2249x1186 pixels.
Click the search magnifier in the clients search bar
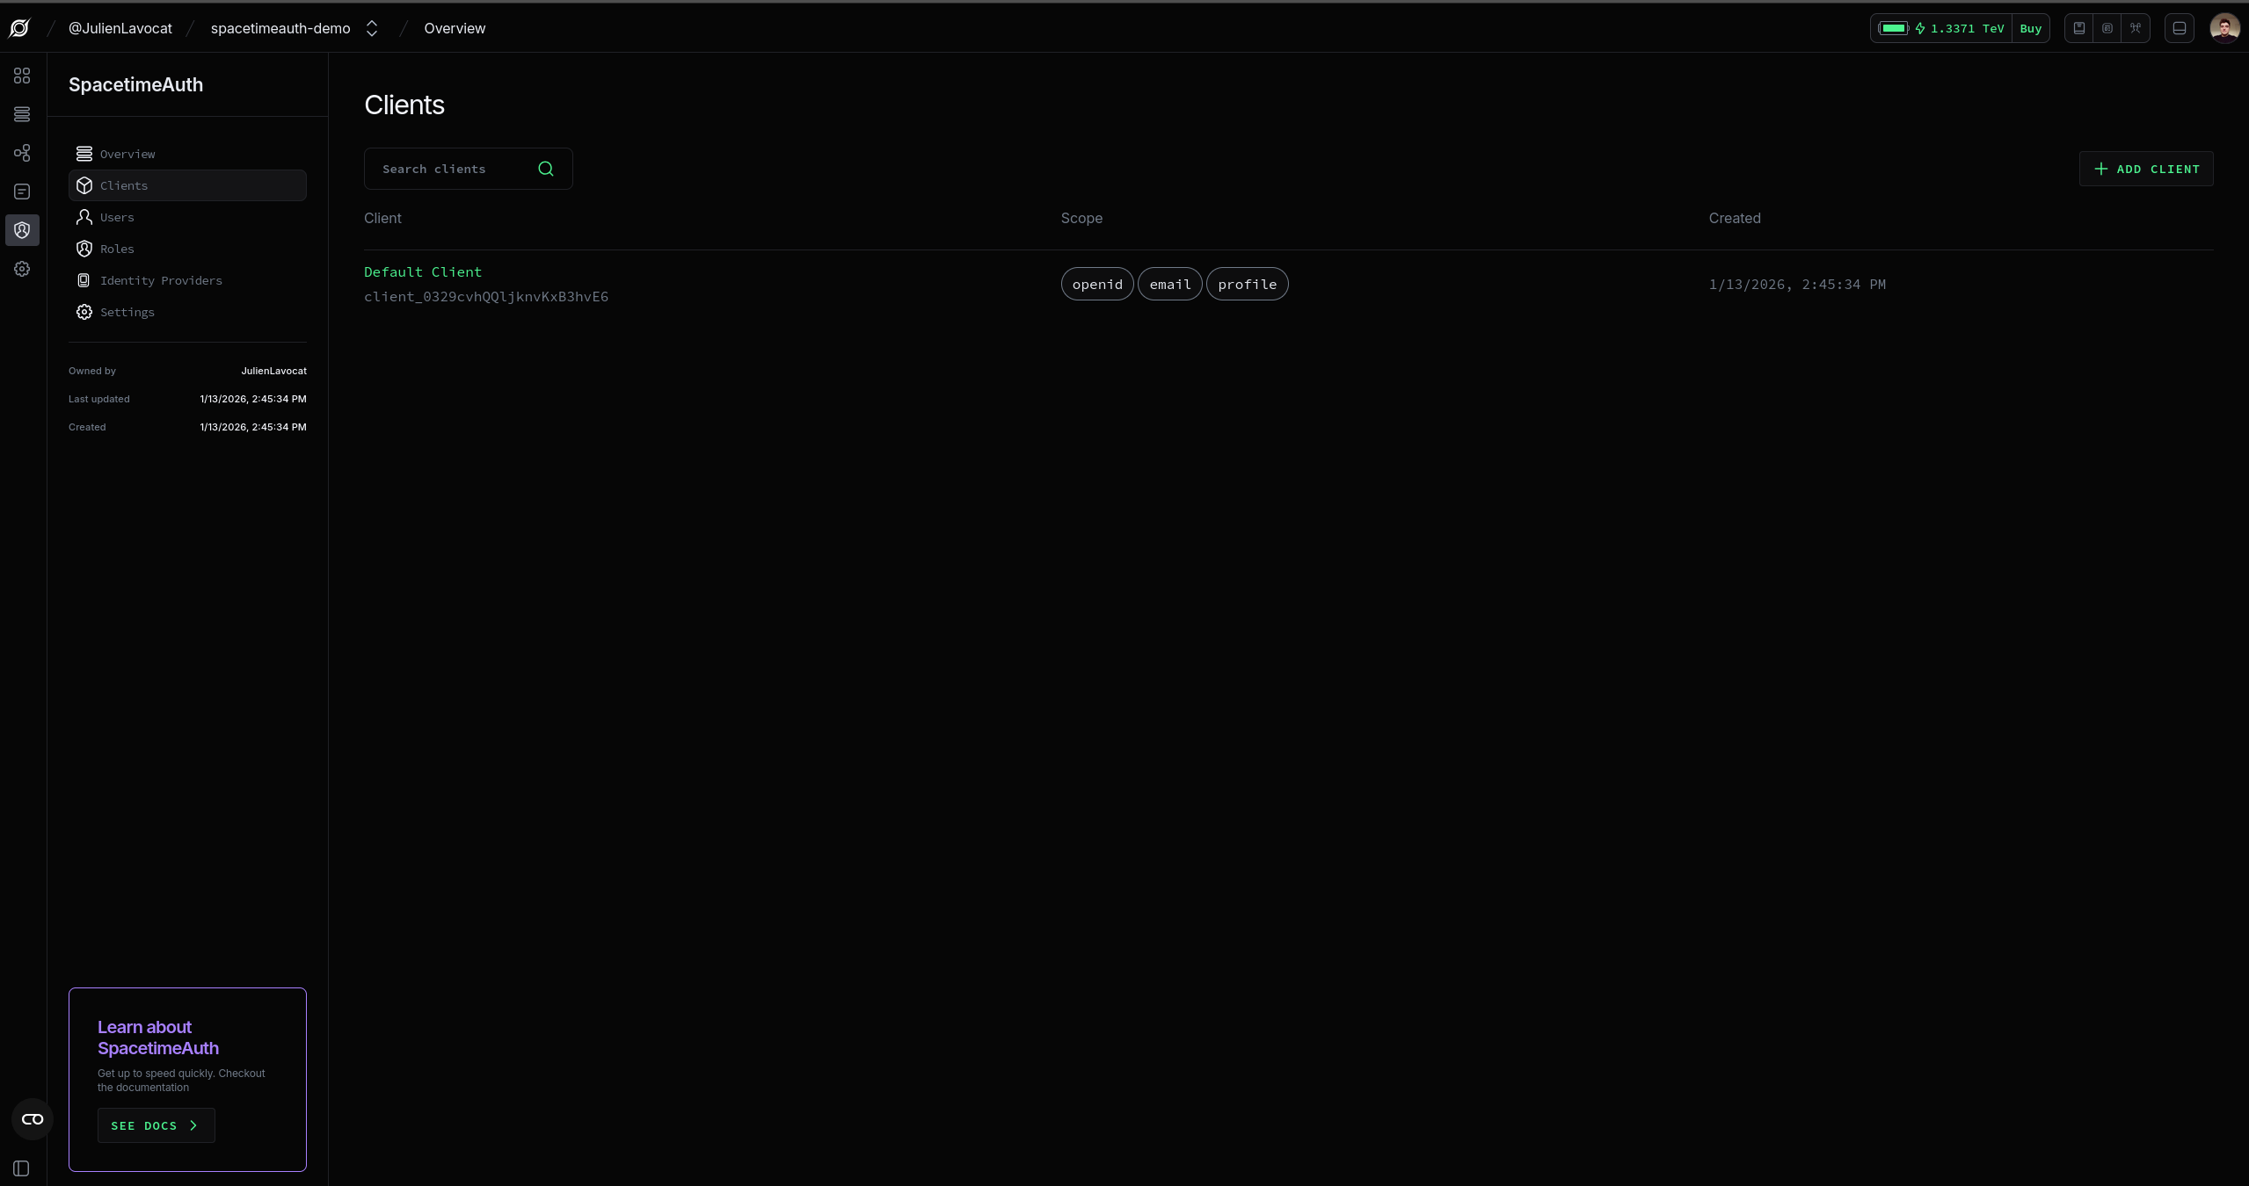coord(545,169)
